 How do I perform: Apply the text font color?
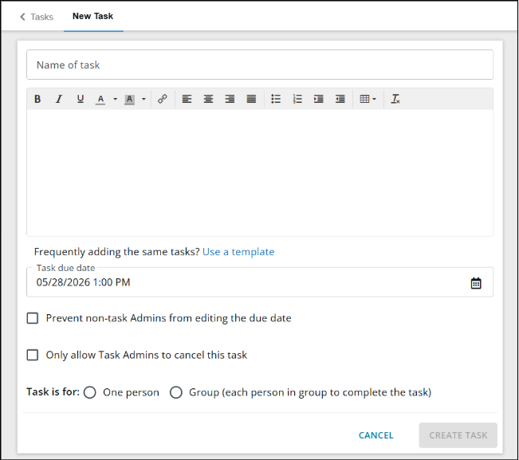[x=100, y=99]
